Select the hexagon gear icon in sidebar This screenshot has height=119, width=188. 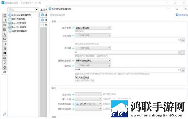(5, 25)
